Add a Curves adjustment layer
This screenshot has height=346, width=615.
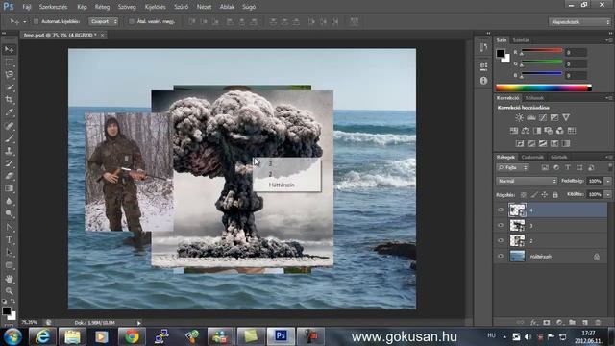coord(542,117)
